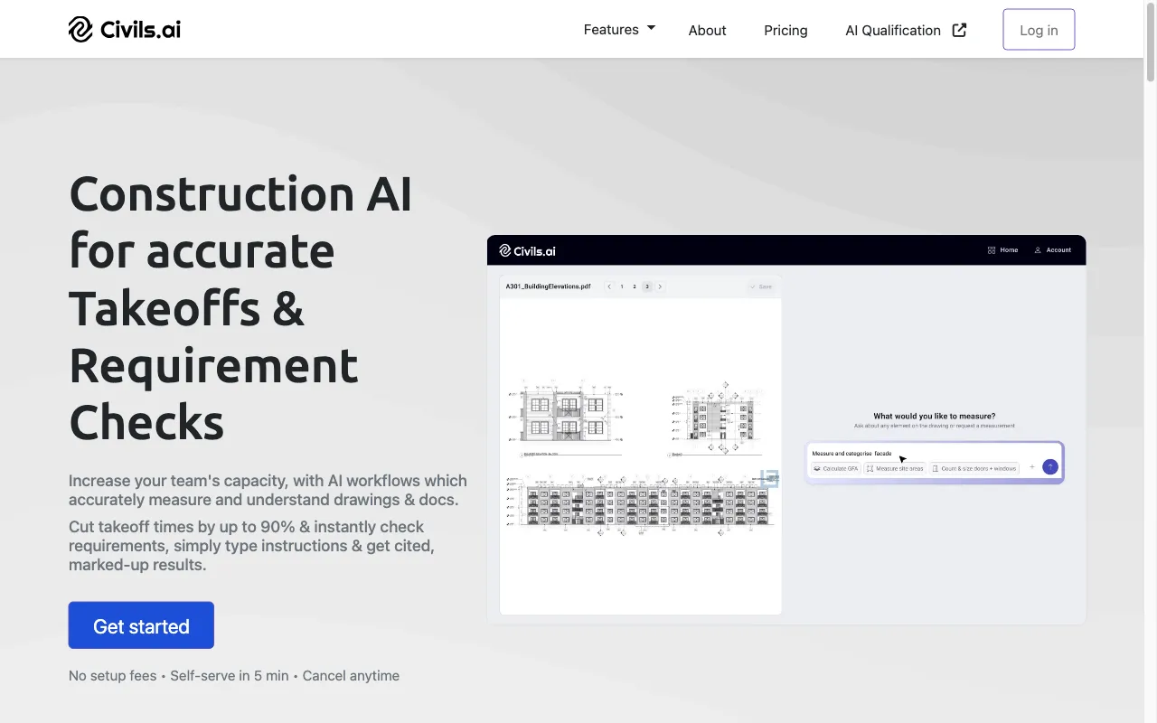Click the "Increase your team's capacity" paragraph
This screenshot has height=723, width=1157.
click(268, 490)
